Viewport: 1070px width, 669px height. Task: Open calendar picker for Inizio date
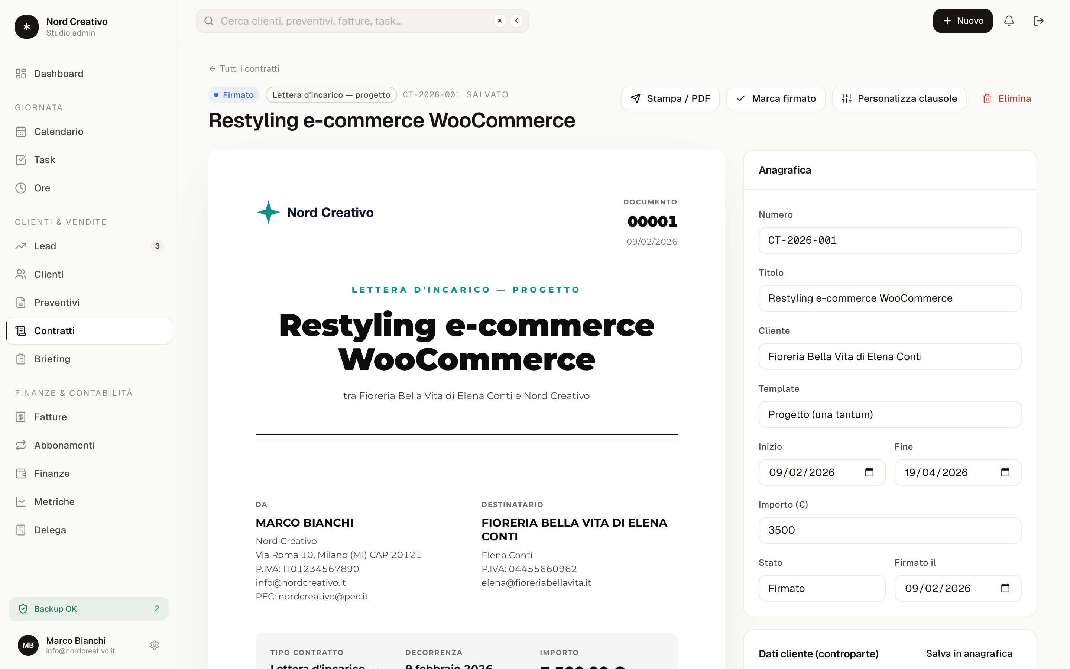(869, 472)
